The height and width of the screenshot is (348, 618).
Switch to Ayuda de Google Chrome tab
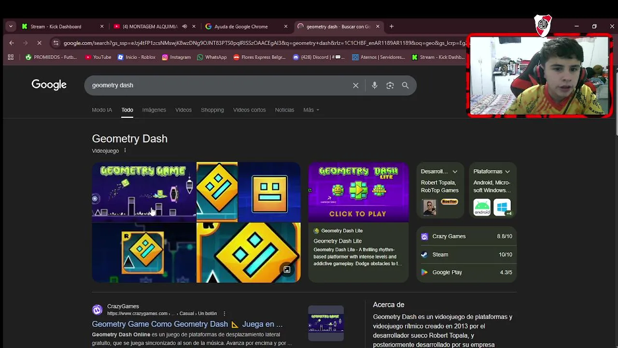pyautogui.click(x=245, y=27)
